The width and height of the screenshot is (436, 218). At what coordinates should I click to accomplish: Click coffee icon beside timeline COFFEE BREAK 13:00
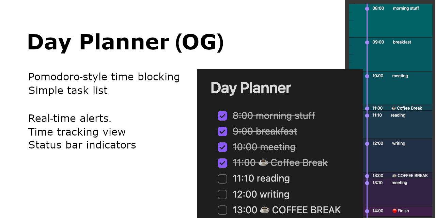394,176
